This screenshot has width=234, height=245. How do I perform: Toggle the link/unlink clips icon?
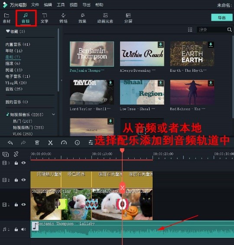[16, 154]
